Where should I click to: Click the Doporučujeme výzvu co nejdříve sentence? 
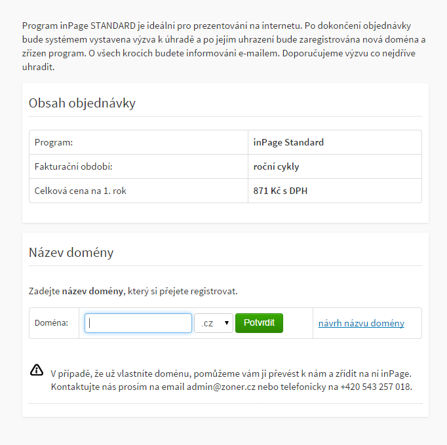coord(219,60)
